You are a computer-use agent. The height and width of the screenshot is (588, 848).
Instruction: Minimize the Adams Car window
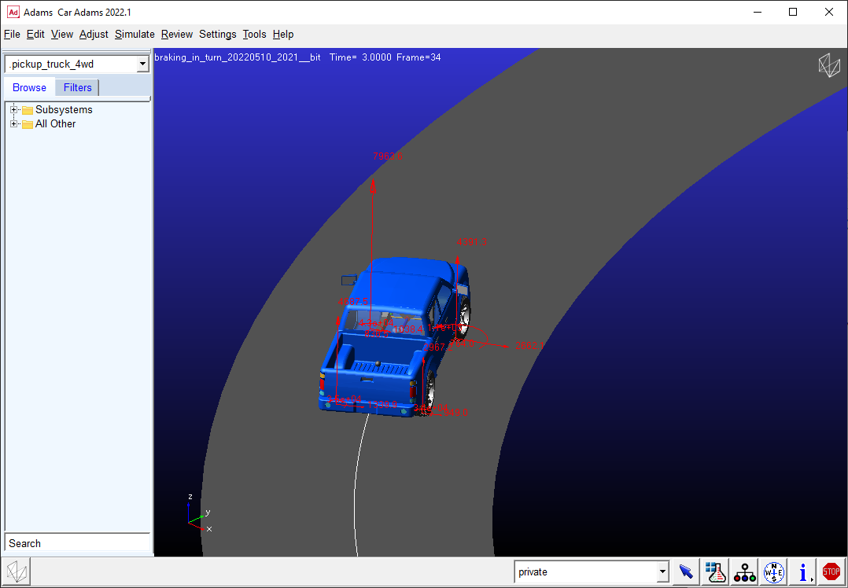757,12
